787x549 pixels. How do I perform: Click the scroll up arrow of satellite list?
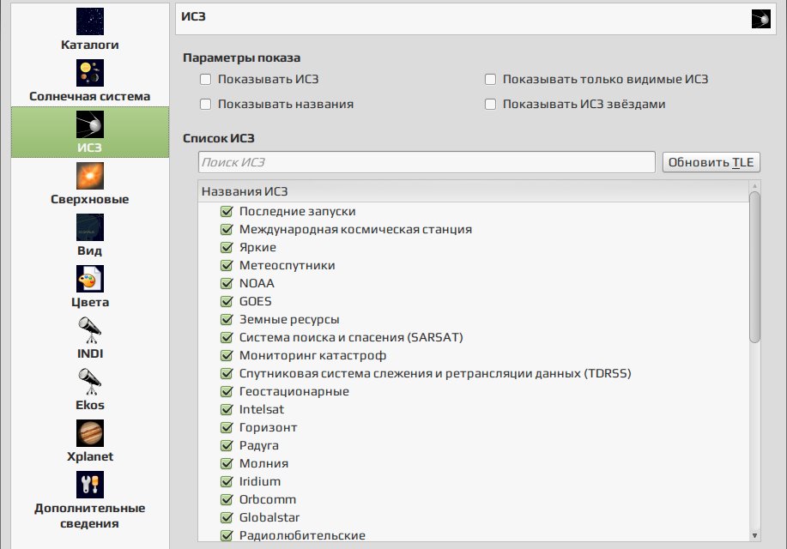coord(754,186)
